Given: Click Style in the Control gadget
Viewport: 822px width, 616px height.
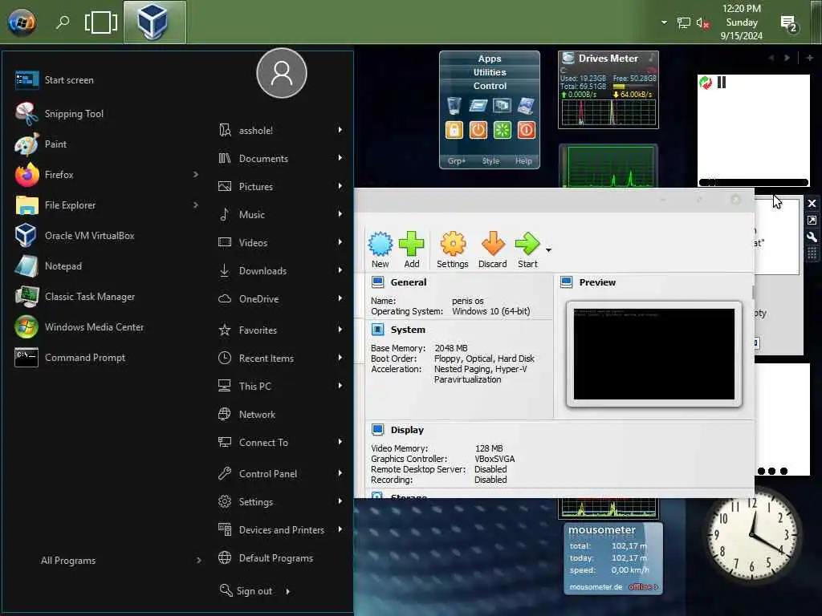Looking at the screenshot, I should 490,160.
